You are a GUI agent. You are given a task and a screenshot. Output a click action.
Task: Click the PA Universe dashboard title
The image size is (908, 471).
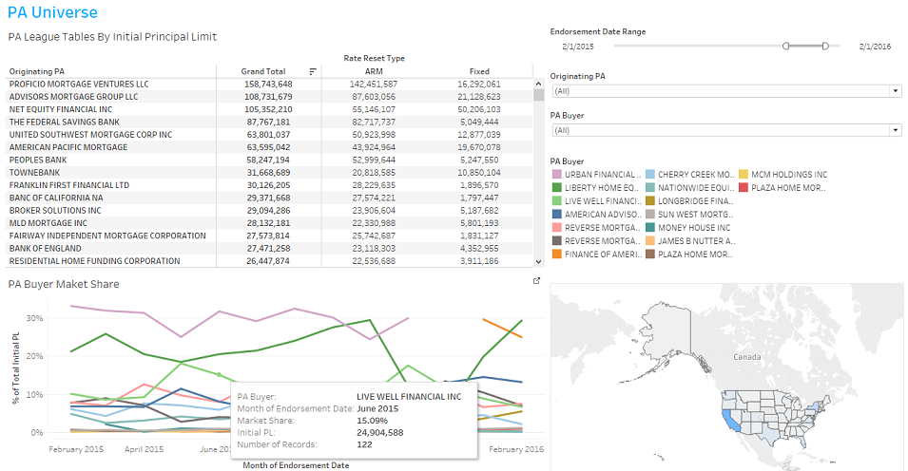coord(52,12)
